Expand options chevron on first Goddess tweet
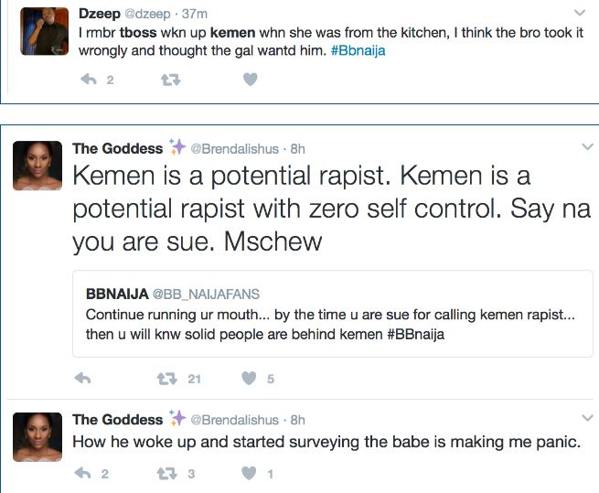 [x=586, y=147]
